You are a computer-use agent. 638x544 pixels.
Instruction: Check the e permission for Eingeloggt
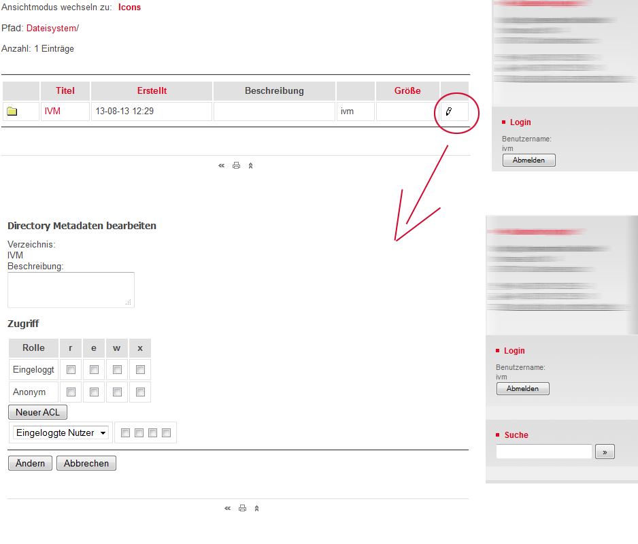[94, 369]
